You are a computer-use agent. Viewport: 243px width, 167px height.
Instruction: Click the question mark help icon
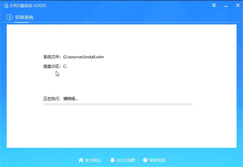click(x=145, y=160)
